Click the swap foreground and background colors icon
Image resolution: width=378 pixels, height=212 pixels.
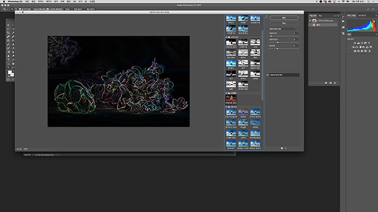click(x=13, y=70)
